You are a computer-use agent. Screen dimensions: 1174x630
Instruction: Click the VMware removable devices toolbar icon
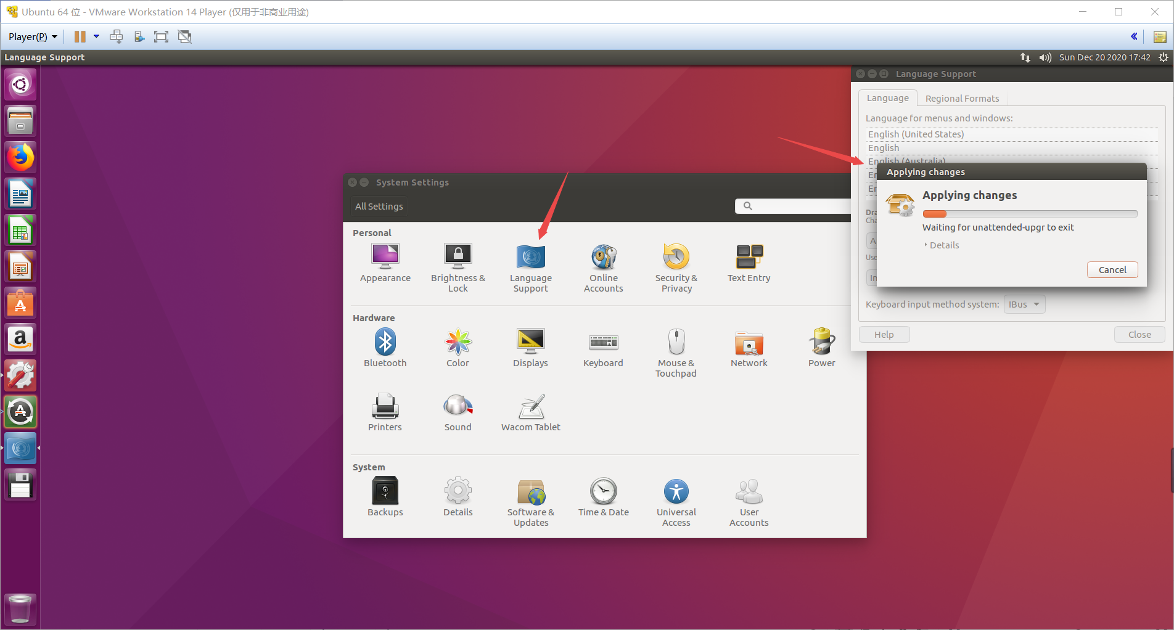(x=139, y=37)
